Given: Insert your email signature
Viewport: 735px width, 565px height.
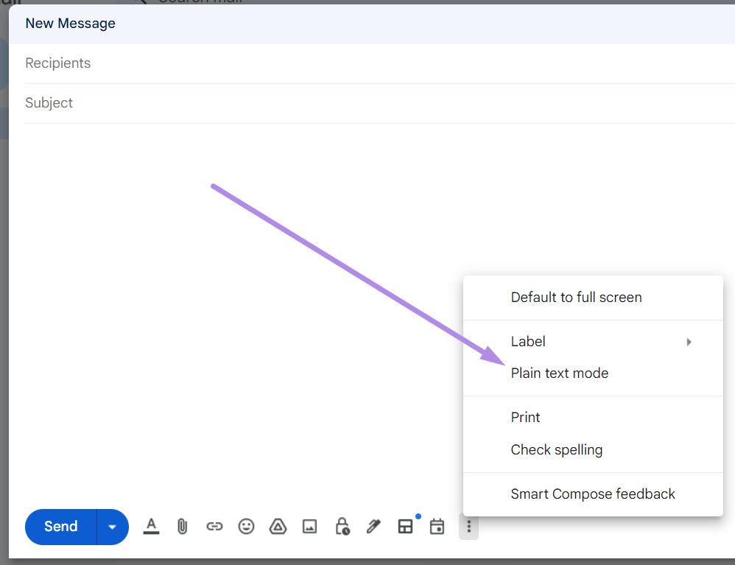Looking at the screenshot, I should point(373,527).
